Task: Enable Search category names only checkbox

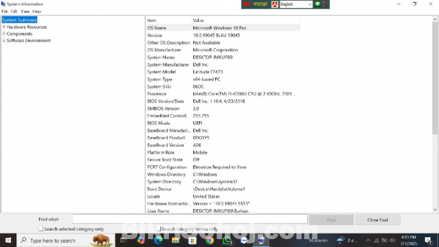Action: 159,229
